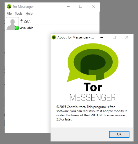The image size is (138, 144).
Task: Close the About Tor Messenger dialog
Action: click(127, 37)
